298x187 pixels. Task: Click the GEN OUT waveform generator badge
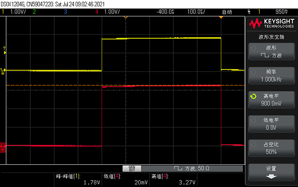(132, 168)
